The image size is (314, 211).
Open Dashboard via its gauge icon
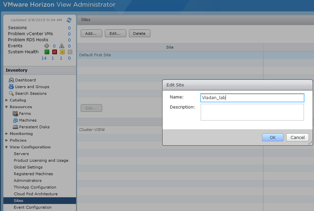[x=11, y=80]
